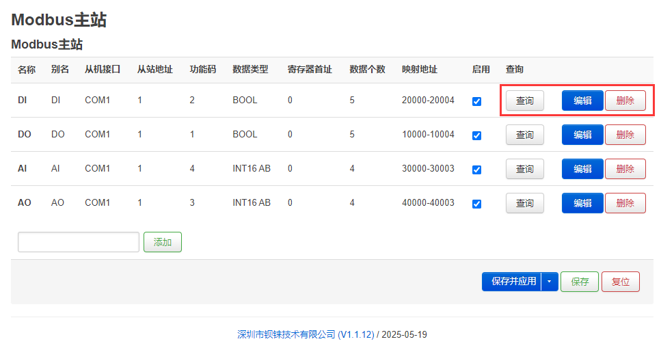Open the 深圳市钡铼技术有限公司 (V1.1.12) link

coord(306,334)
